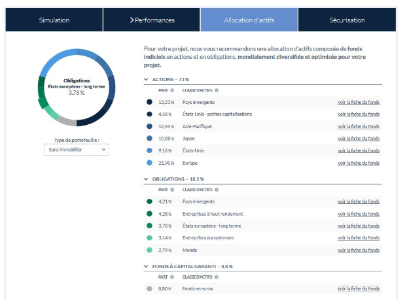
Task: Collapse the ACTIONS 73% section
Action: pyautogui.click(x=146, y=79)
